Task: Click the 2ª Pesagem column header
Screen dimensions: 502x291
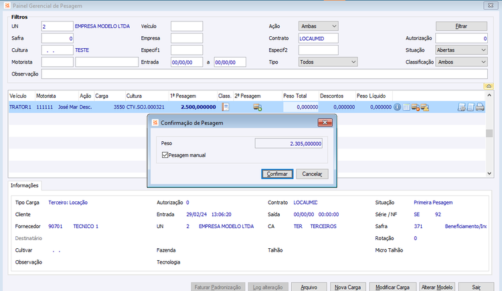Action: [258, 96]
